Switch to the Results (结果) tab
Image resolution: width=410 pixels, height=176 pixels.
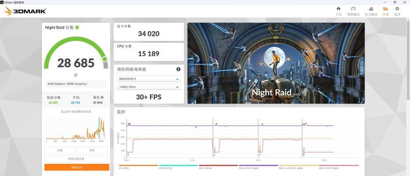(x=386, y=11)
